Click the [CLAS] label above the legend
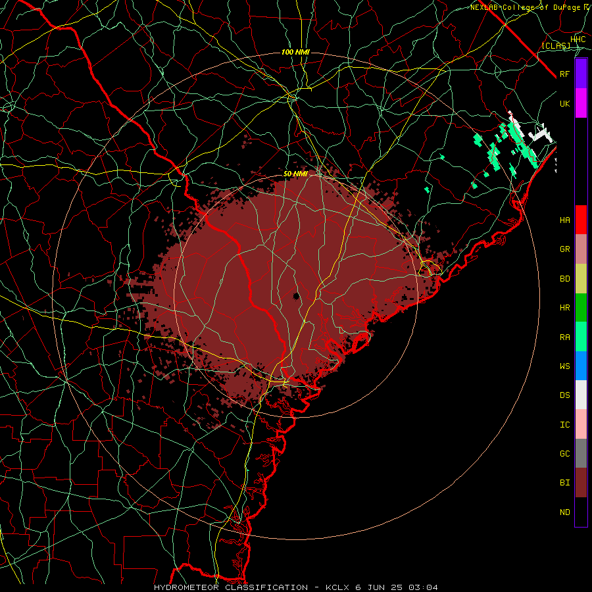The width and height of the screenshot is (592, 592). point(556,45)
